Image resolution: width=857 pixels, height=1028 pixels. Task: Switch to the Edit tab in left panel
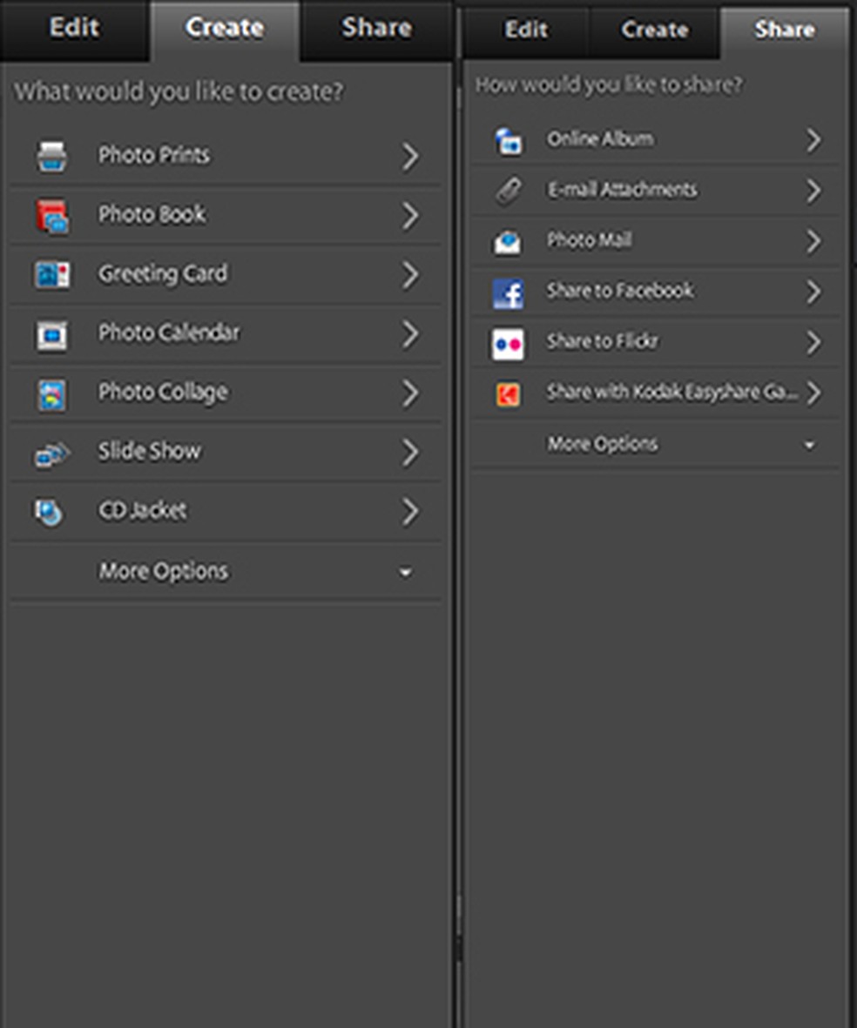(74, 28)
